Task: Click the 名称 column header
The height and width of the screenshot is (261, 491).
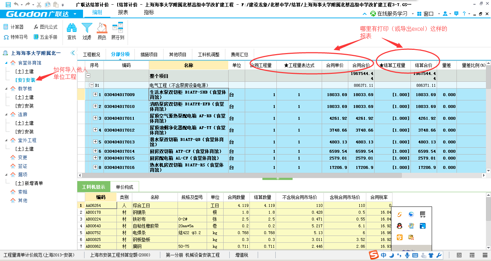Action: (189, 65)
